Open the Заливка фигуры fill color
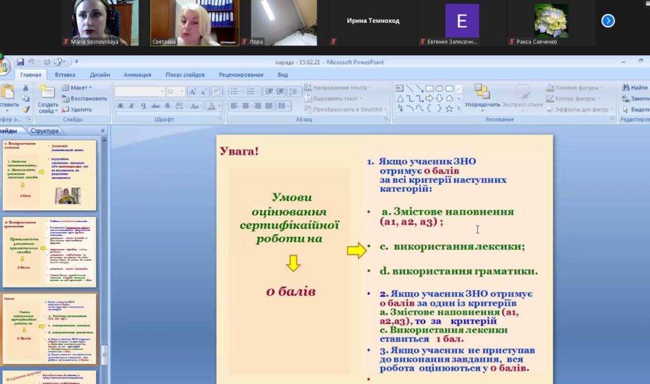Image resolution: width=650 pixels, height=384 pixels. point(575,88)
